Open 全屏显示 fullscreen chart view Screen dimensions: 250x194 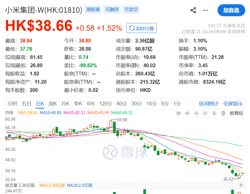tap(233, 104)
